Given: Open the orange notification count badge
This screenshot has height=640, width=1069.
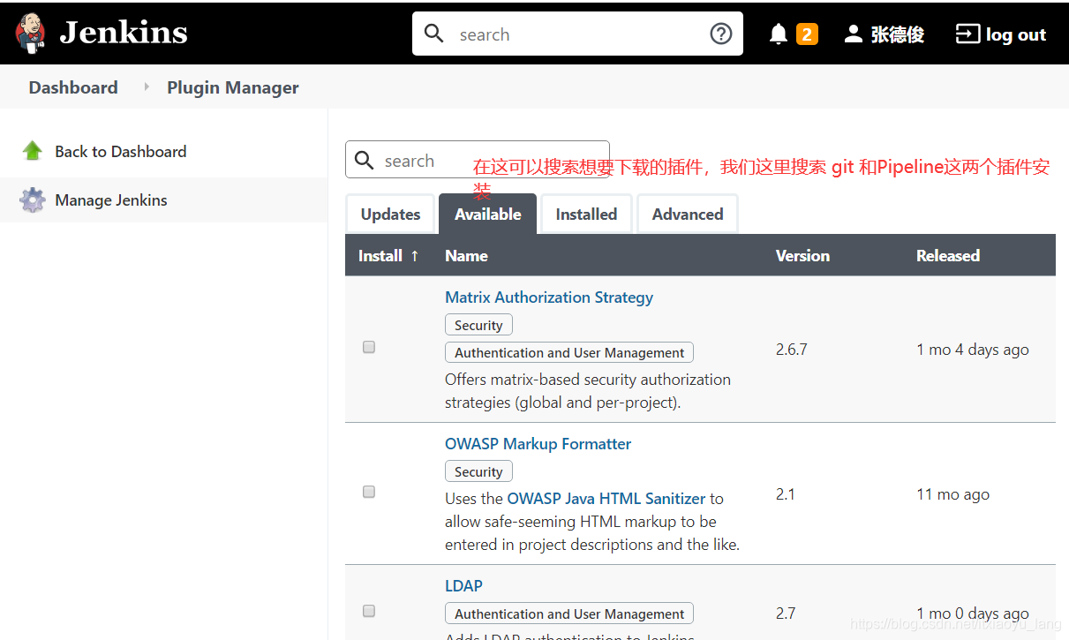Looking at the screenshot, I should 807,34.
